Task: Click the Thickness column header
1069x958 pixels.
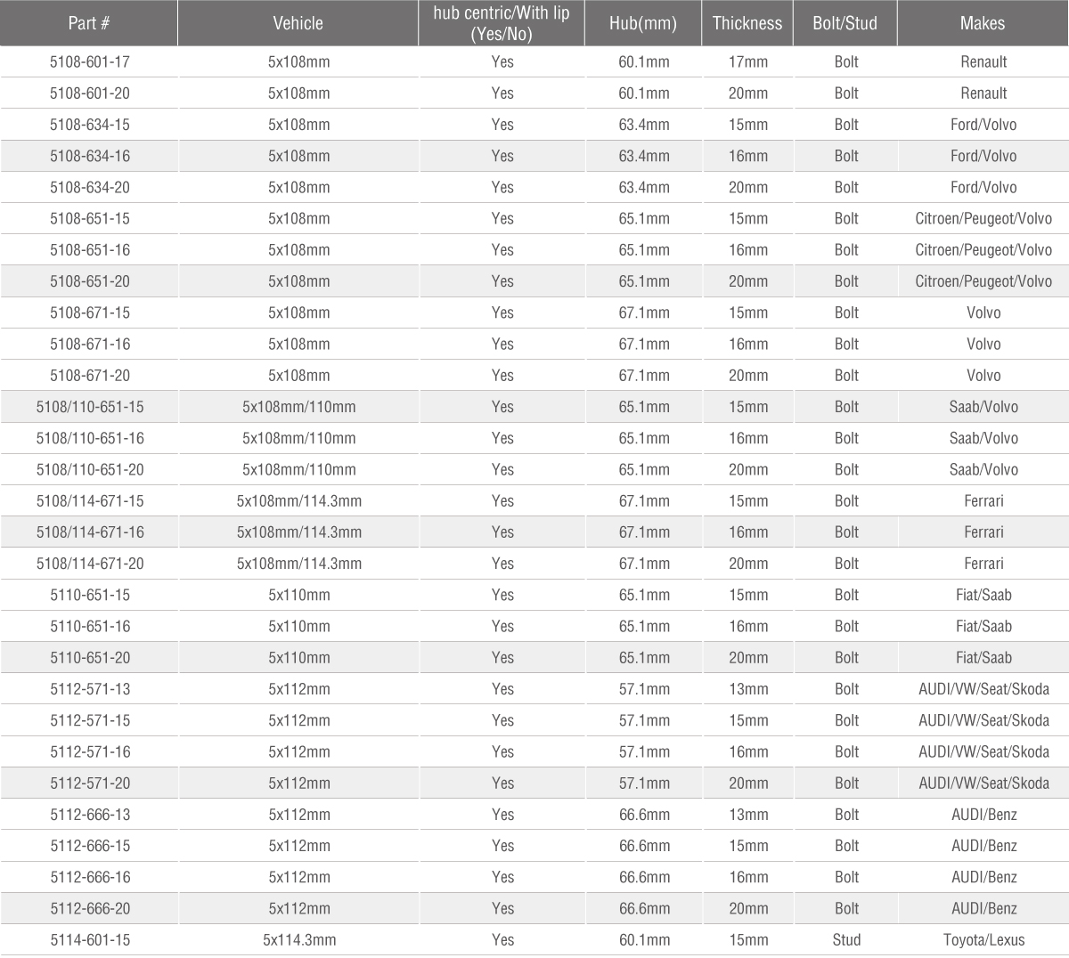Action: [747, 23]
